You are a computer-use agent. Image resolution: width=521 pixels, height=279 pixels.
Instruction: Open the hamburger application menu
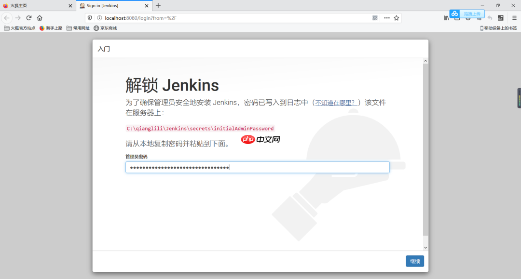(x=513, y=18)
